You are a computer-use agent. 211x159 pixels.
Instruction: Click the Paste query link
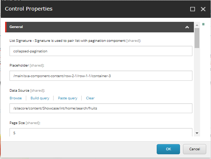coord(67,98)
